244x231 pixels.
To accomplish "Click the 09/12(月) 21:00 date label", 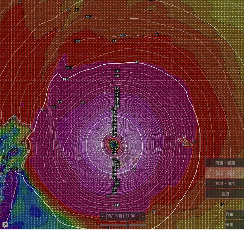I will [121, 216].
